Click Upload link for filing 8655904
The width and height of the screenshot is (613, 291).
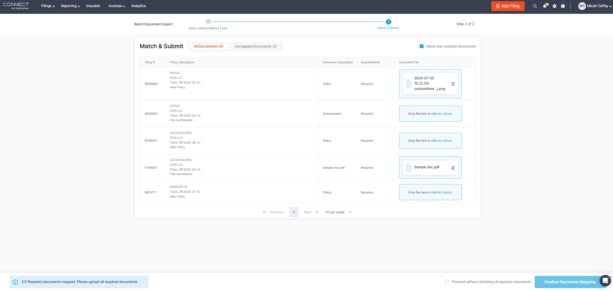[447, 114]
